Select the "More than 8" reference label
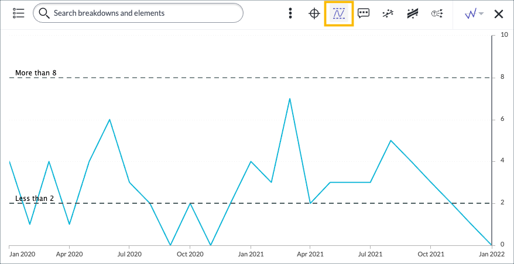 point(36,73)
